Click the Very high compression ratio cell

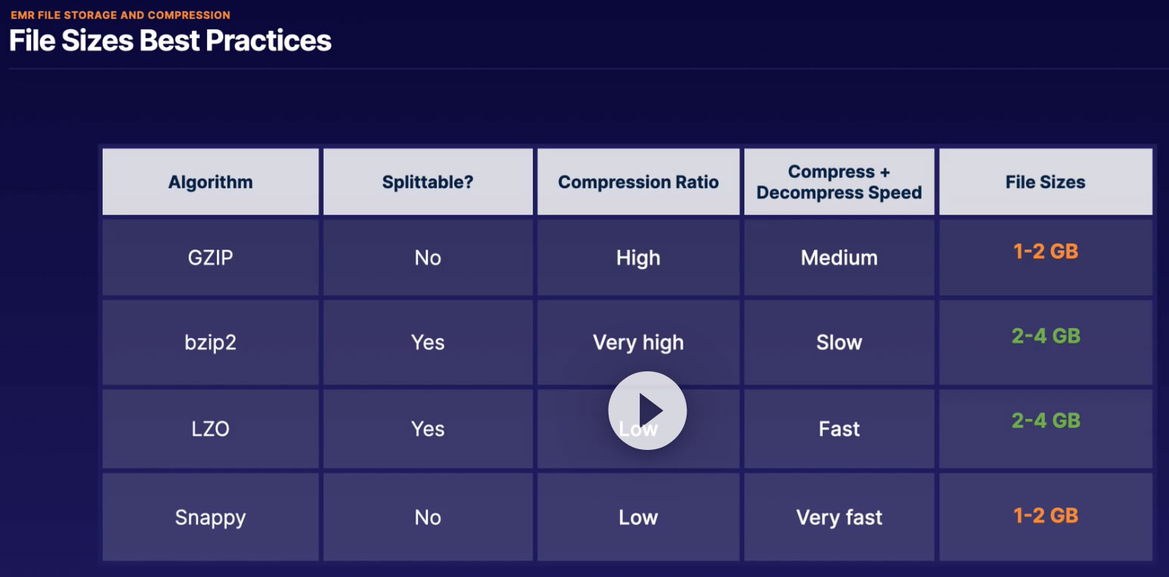tap(638, 343)
